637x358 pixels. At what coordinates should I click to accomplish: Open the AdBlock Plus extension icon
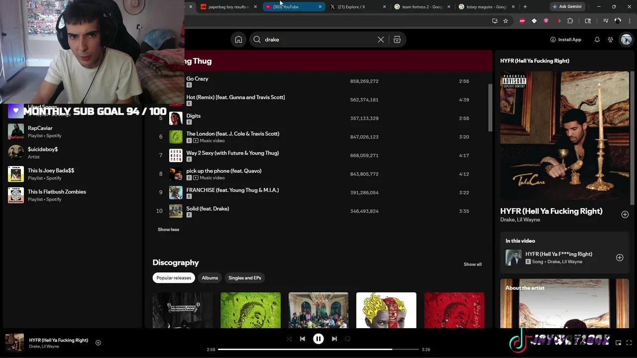[x=522, y=21]
